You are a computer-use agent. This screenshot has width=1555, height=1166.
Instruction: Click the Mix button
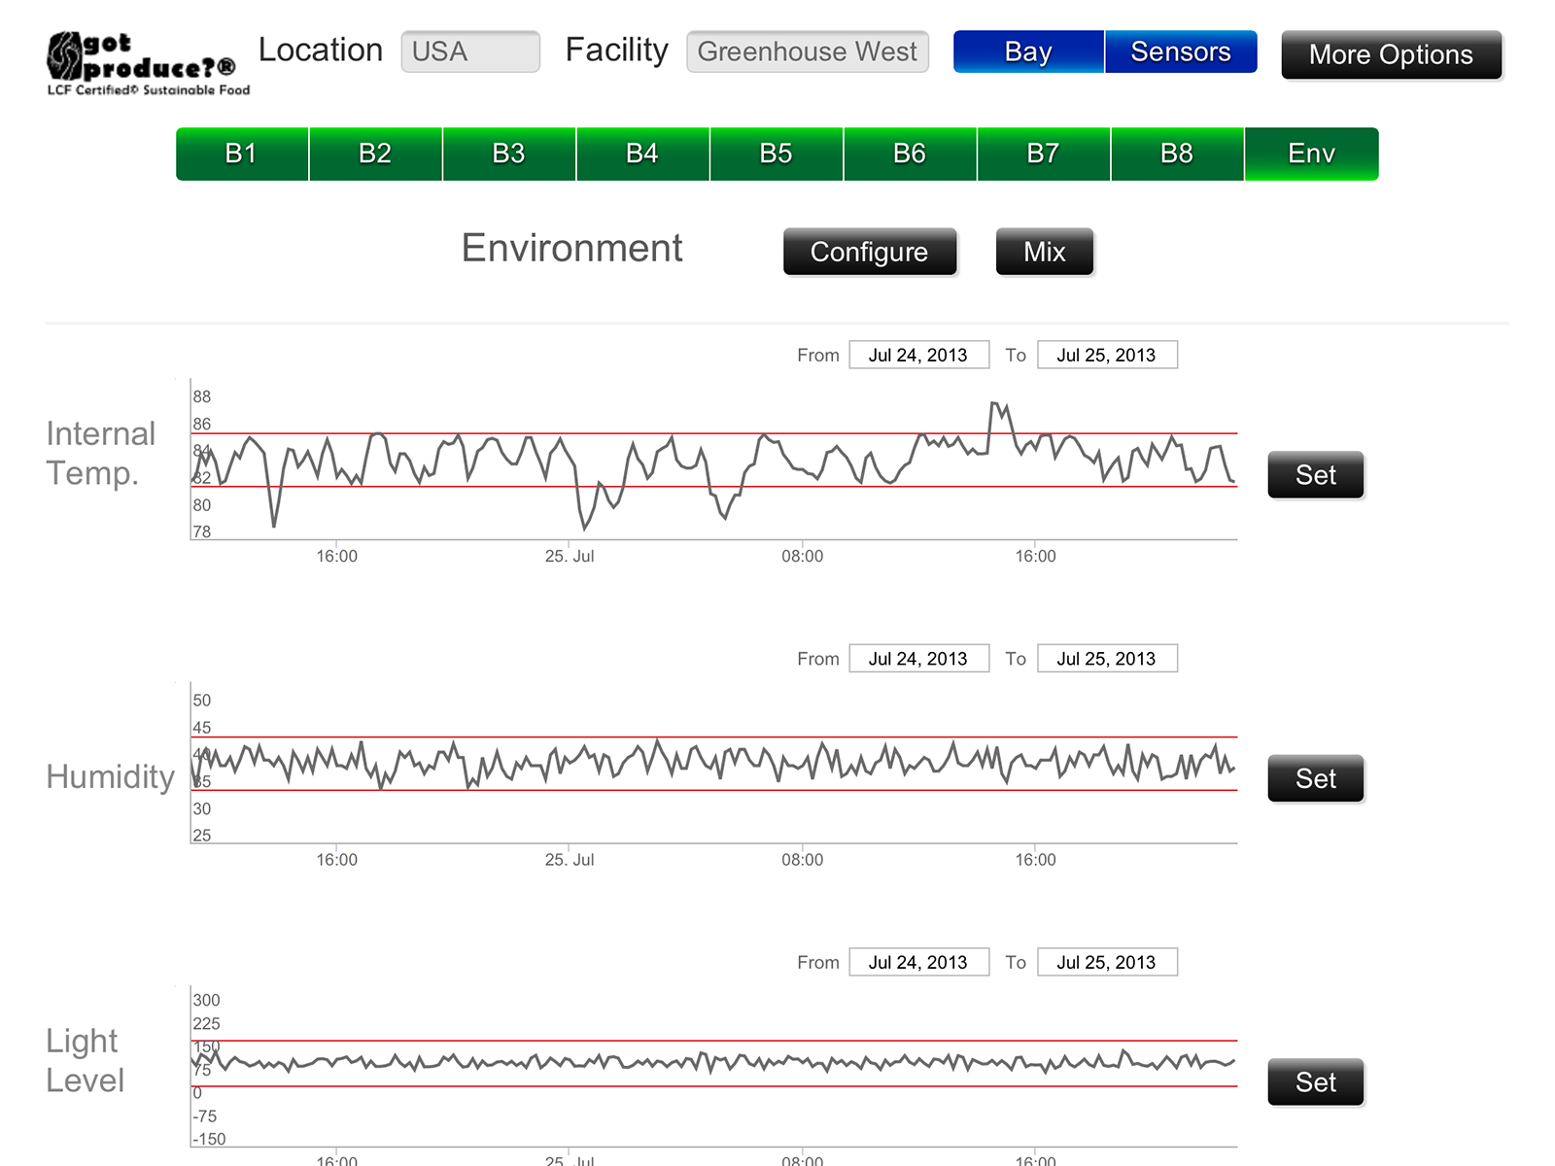(1044, 252)
